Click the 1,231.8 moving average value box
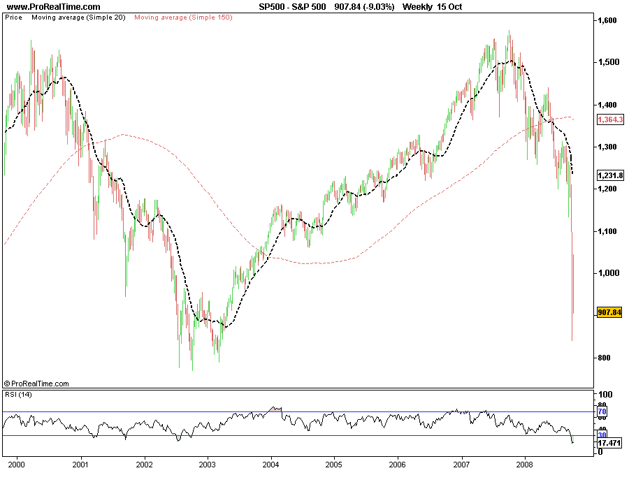 click(610, 175)
